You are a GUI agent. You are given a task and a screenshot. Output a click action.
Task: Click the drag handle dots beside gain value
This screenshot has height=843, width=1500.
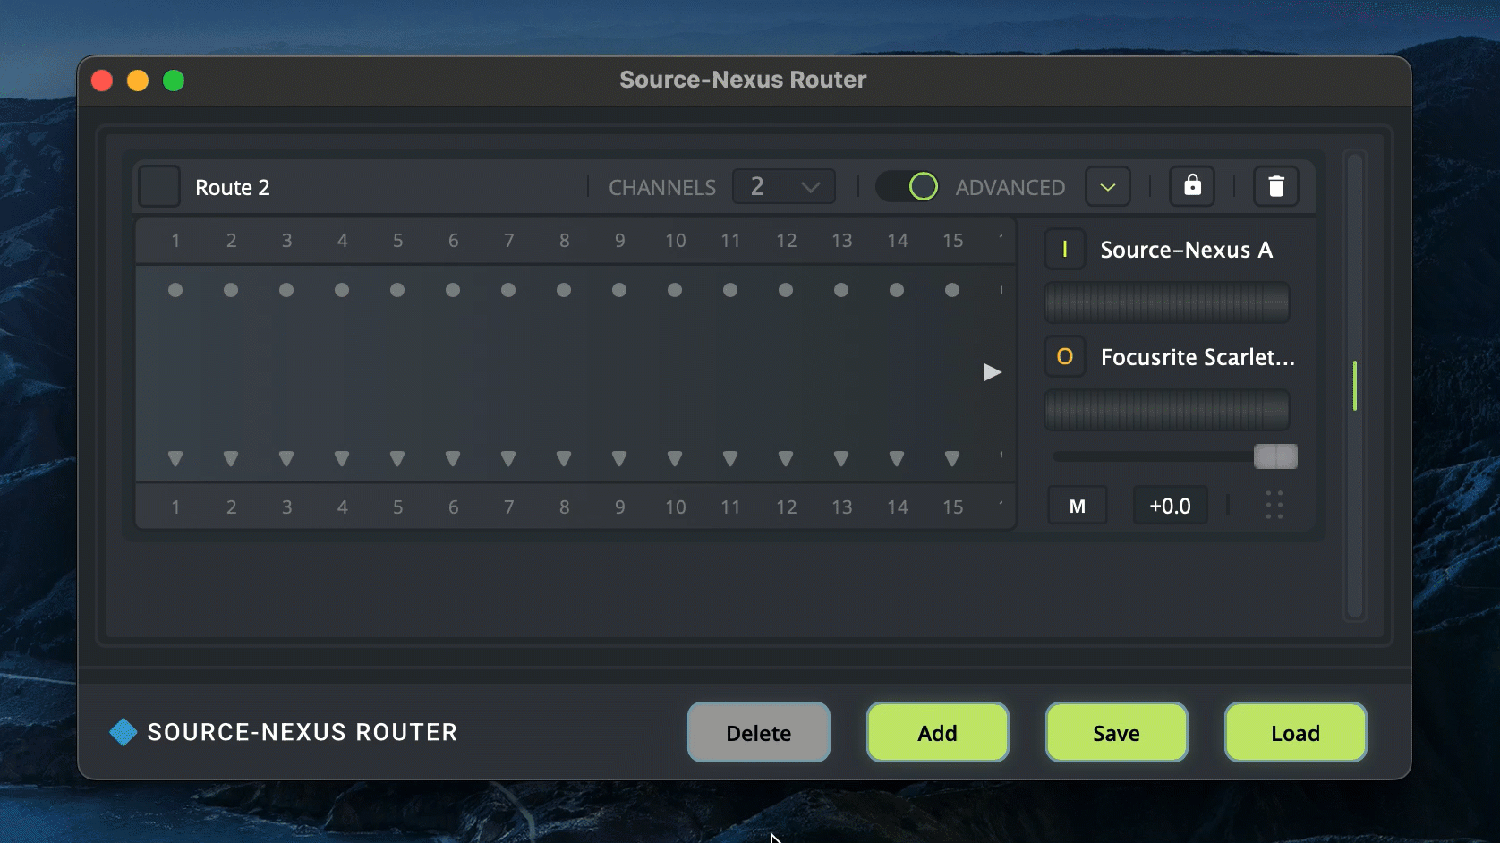coord(1274,506)
